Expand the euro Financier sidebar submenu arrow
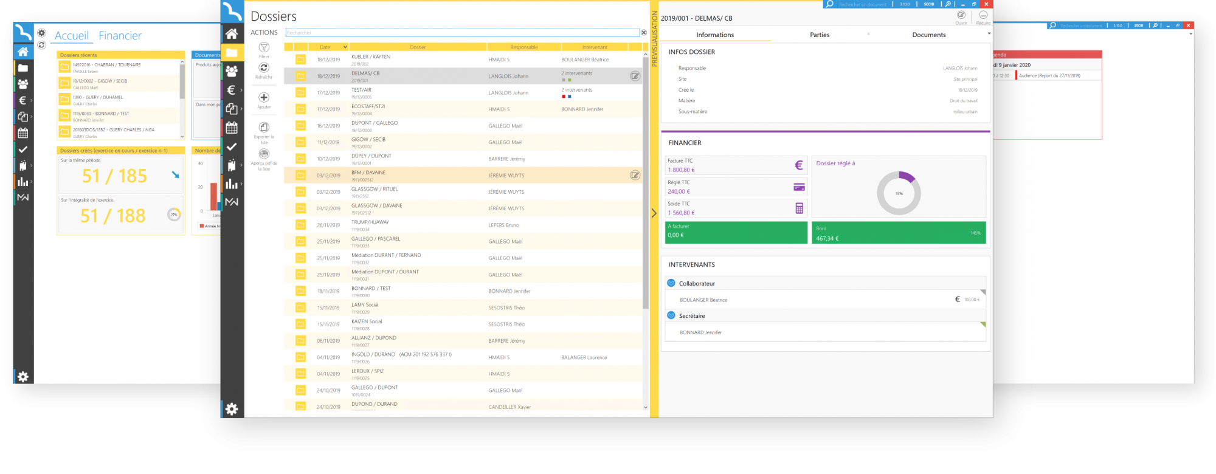 click(241, 91)
